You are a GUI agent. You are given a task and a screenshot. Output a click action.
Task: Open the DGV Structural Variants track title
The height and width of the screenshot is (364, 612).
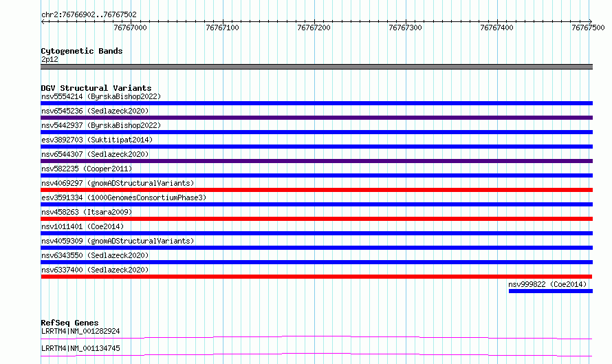[x=96, y=88]
